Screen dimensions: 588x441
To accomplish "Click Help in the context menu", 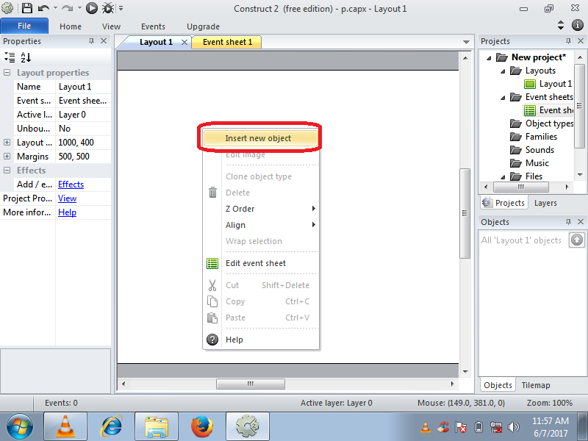I will [261, 340].
